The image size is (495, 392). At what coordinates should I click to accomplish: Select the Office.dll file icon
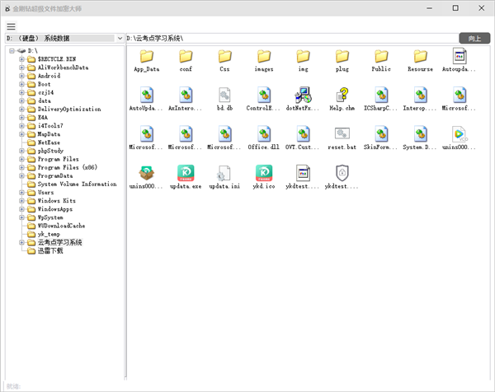264,134
